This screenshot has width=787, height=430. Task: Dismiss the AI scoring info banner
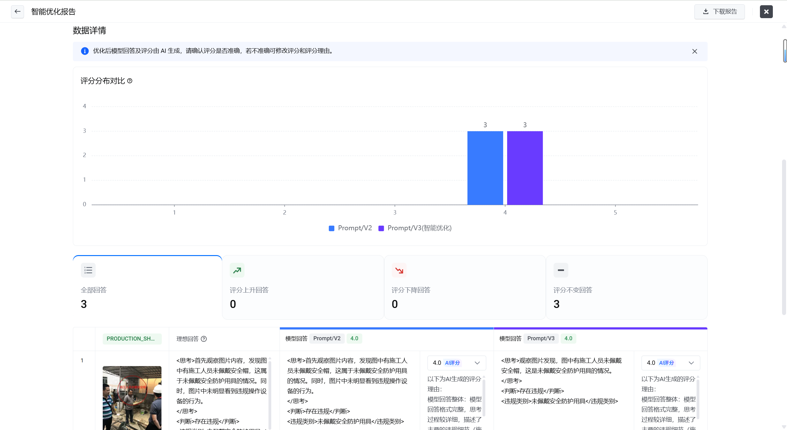point(694,51)
